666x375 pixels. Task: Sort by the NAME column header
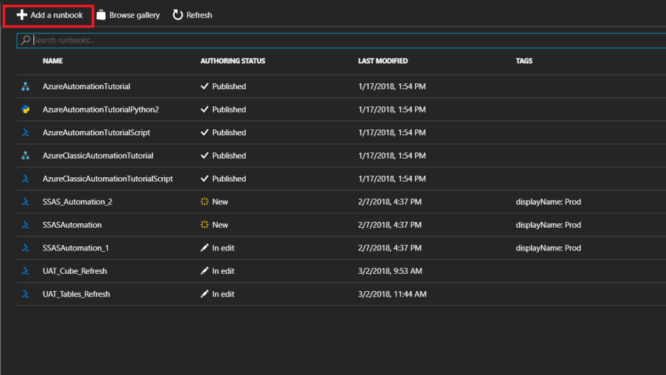click(x=53, y=61)
